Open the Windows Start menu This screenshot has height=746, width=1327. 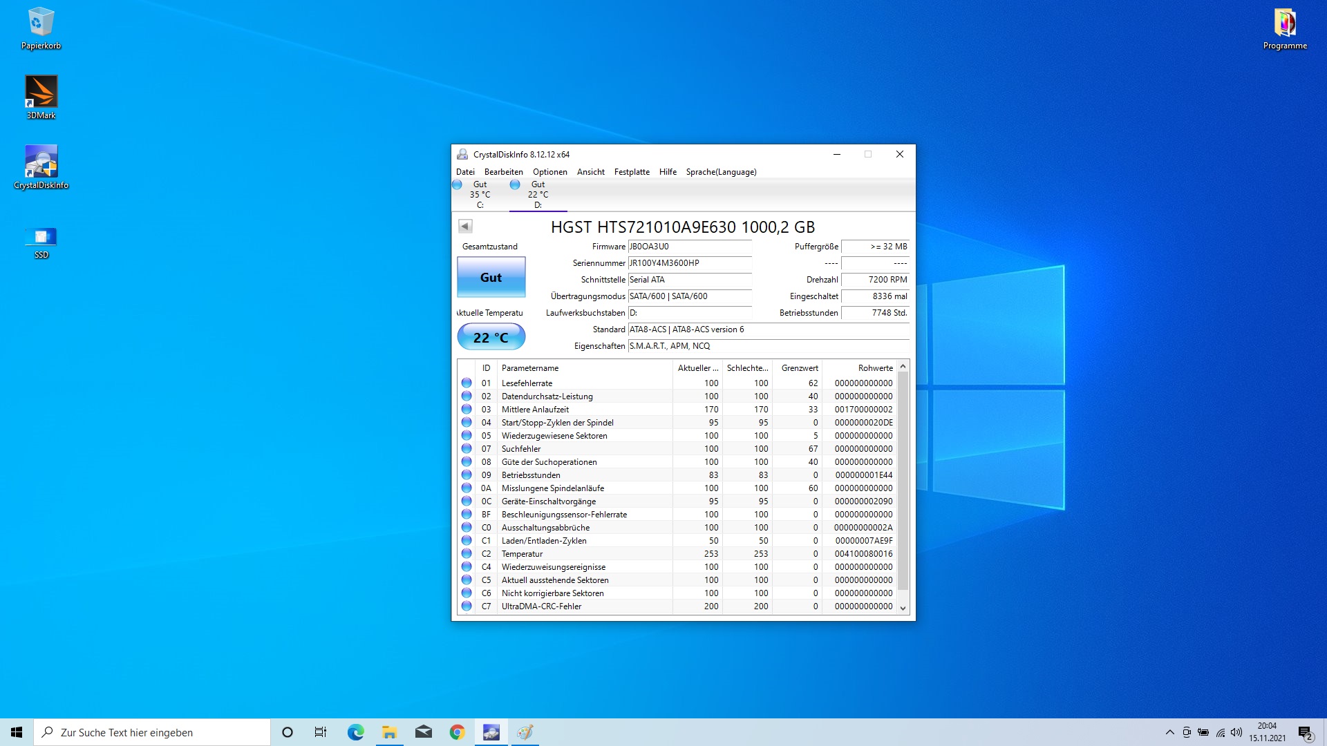click(x=17, y=732)
